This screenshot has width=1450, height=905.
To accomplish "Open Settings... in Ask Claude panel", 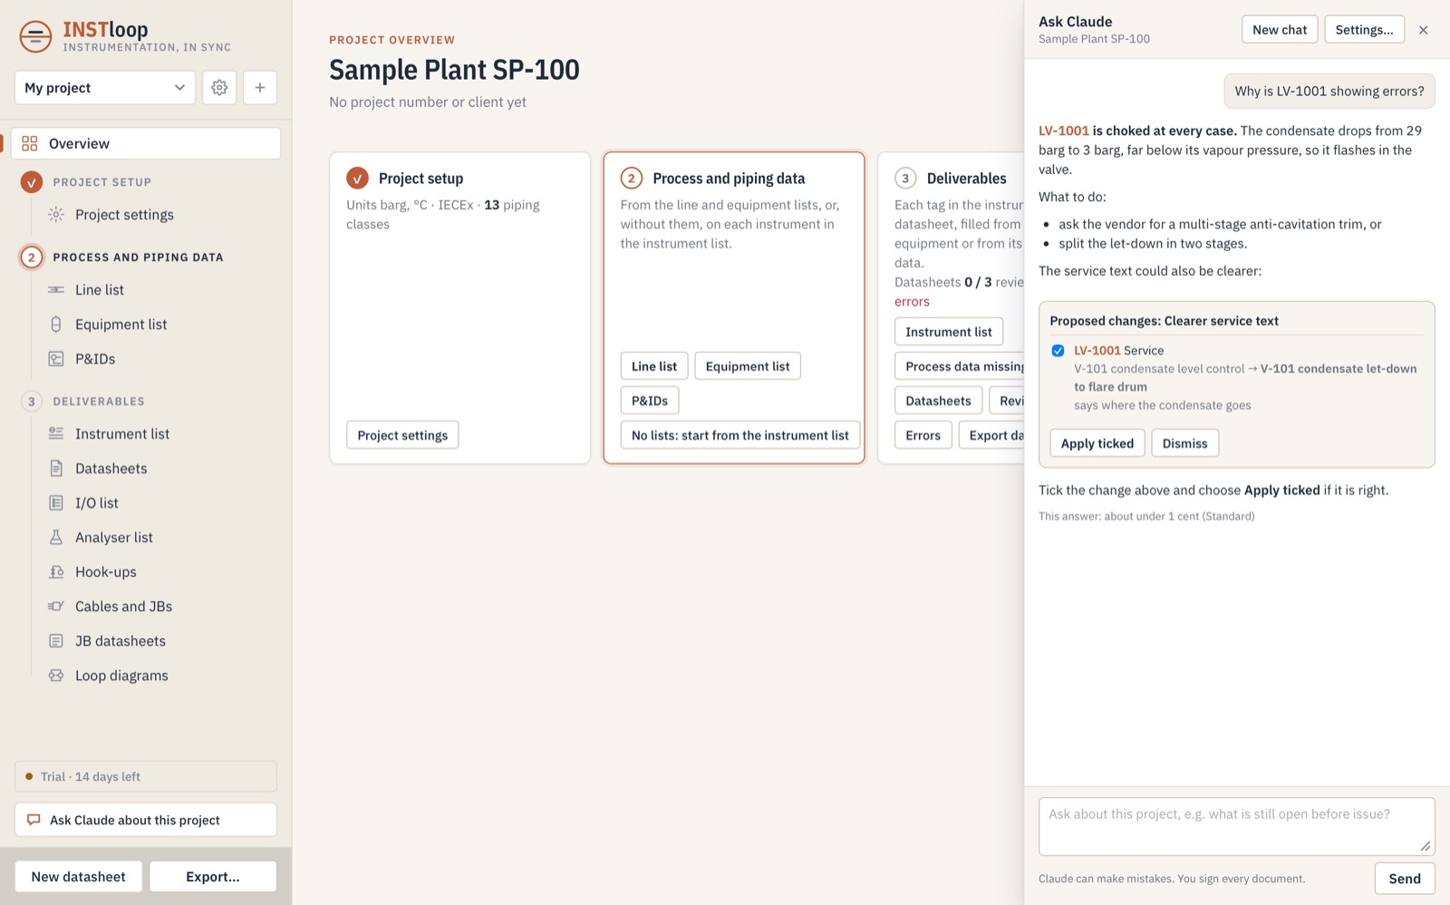I will 1364,30.
